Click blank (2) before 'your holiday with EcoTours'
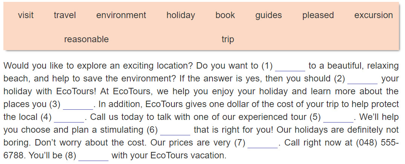The width and height of the screenshot is (405, 164). [362, 79]
